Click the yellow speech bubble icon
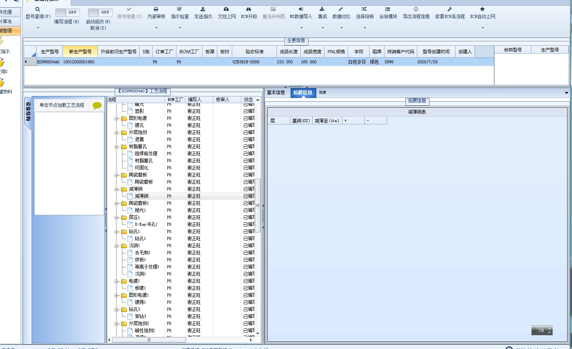 click(97, 105)
